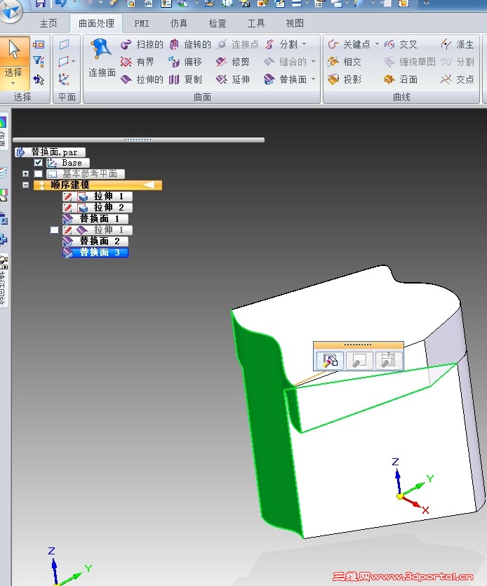Select 替换面 2 feature in tree

[x=95, y=241]
